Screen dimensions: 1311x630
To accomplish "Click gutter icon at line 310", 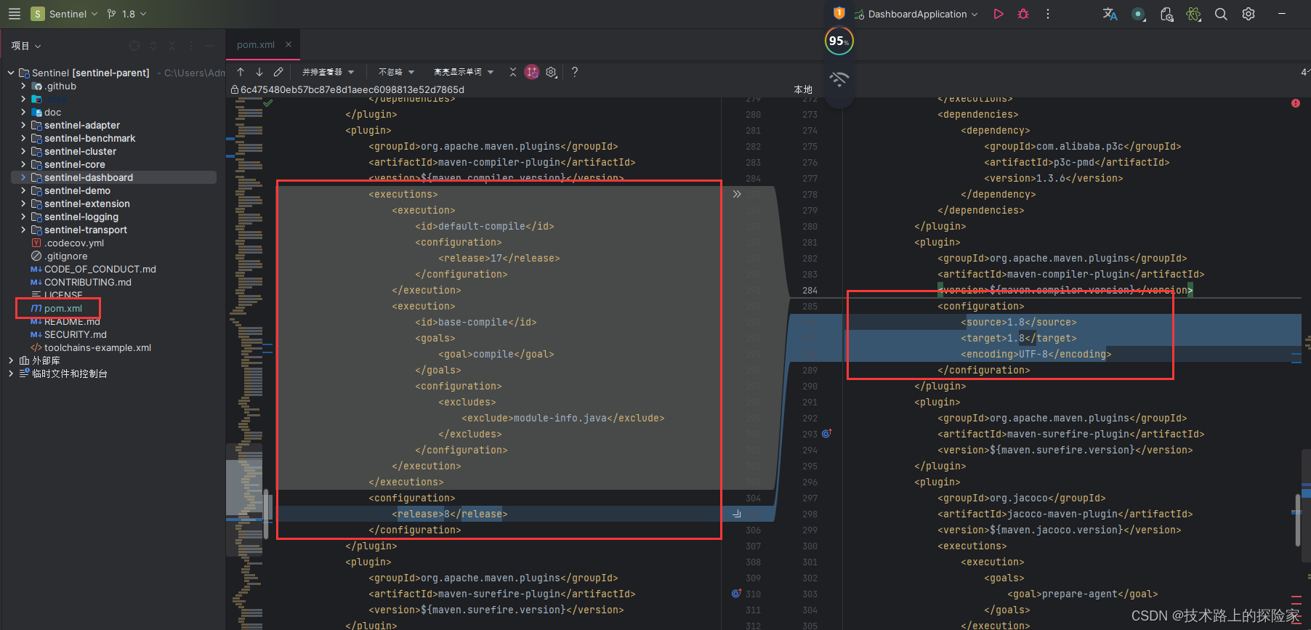I will coord(736,594).
